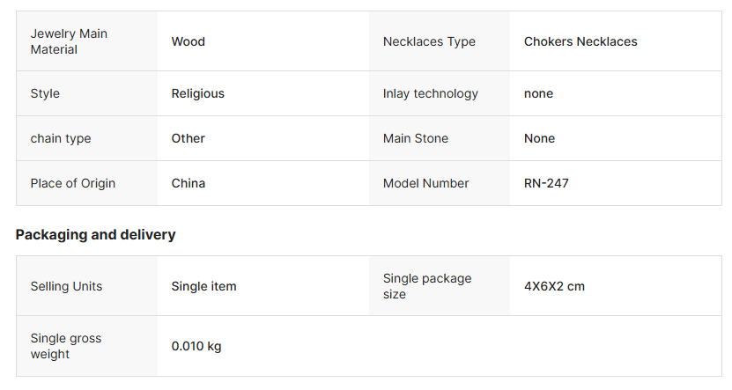
Task: Select the Chokers Necklaces value
Action: pos(580,41)
